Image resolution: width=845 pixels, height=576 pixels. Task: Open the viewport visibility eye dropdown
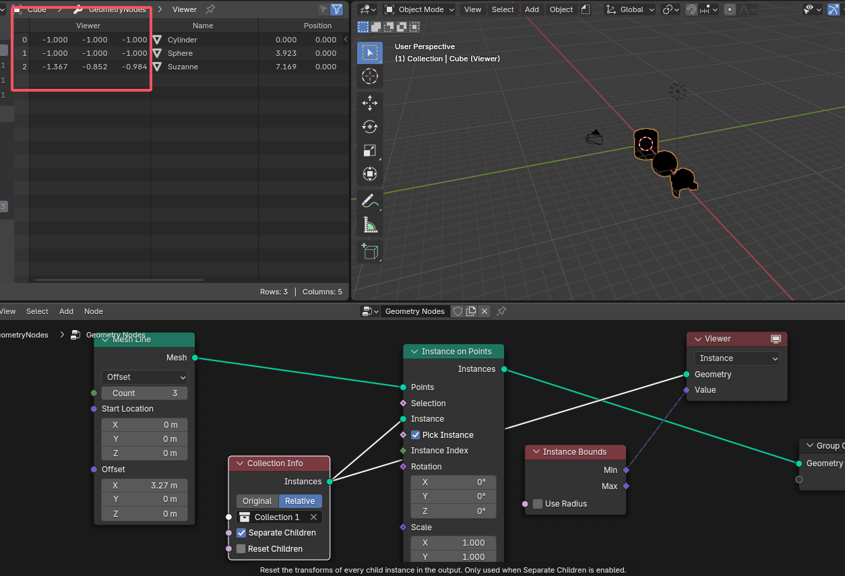point(813,9)
